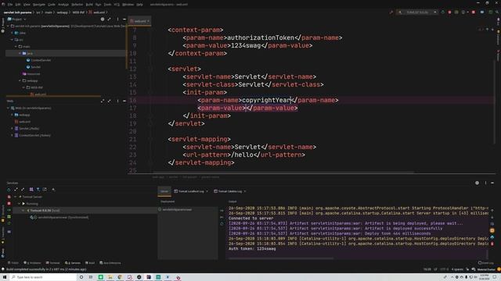Click Services filter funnel icon
The width and height of the screenshot is (501, 281).
click(38, 190)
